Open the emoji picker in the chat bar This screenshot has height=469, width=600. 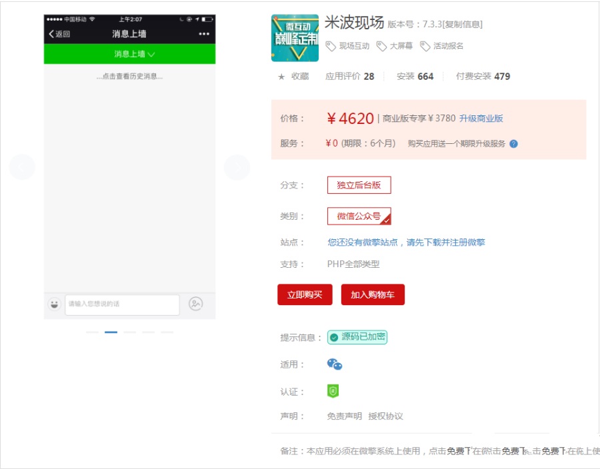coord(54,304)
